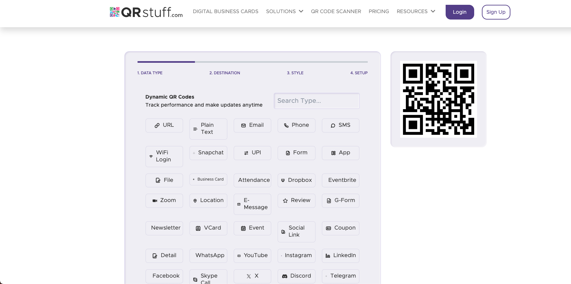Expand the Solutions dropdown menu

point(284,12)
